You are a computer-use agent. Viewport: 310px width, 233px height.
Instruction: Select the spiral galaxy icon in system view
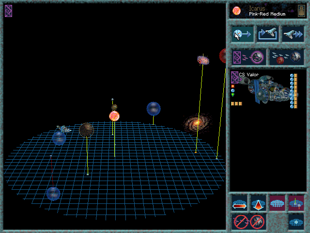pos(197,123)
